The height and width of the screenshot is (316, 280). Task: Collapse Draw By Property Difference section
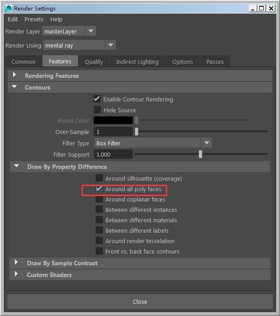(x=140, y=167)
